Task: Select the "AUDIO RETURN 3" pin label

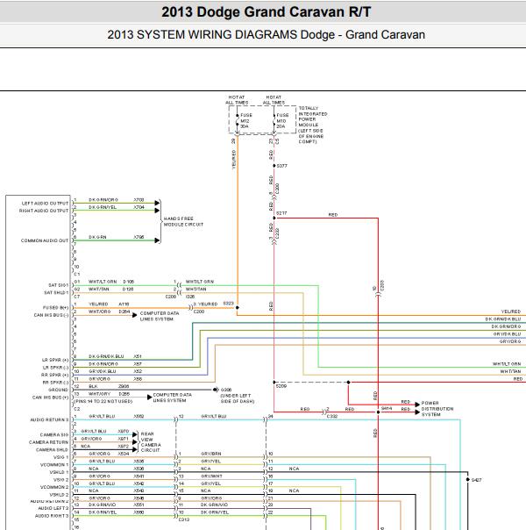Action: pos(49,419)
